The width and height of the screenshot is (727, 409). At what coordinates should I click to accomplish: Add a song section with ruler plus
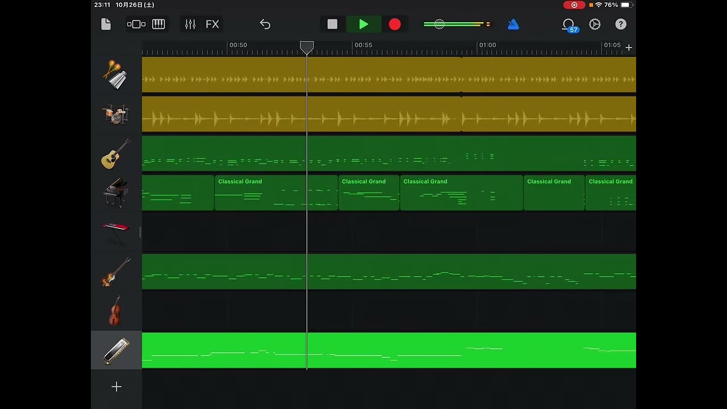pos(629,48)
